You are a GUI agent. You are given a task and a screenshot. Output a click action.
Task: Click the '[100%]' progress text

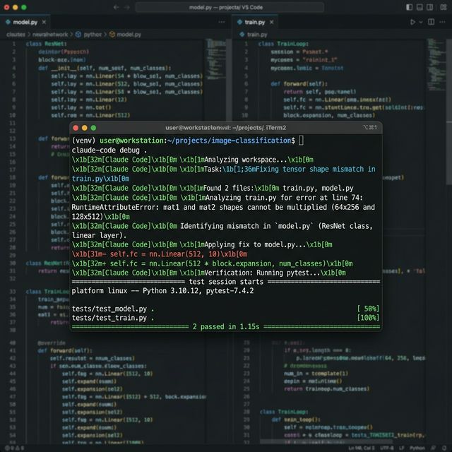[368, 318]
